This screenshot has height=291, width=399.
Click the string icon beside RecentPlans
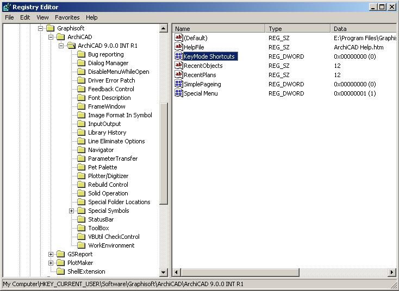[179, 75]
